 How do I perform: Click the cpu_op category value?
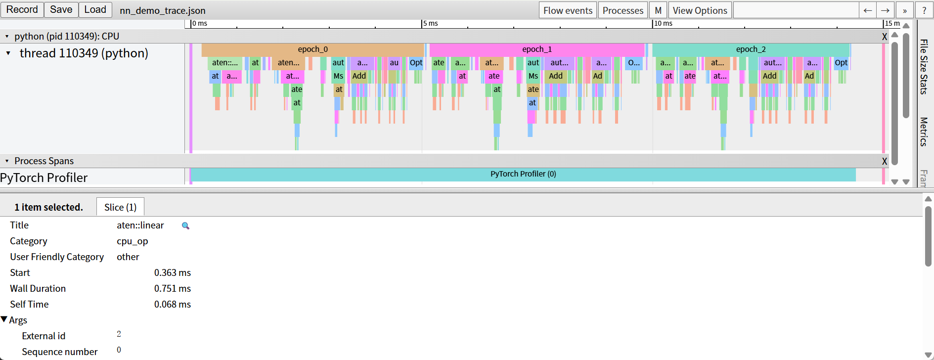pyautogui.click(x=133, y=241)
